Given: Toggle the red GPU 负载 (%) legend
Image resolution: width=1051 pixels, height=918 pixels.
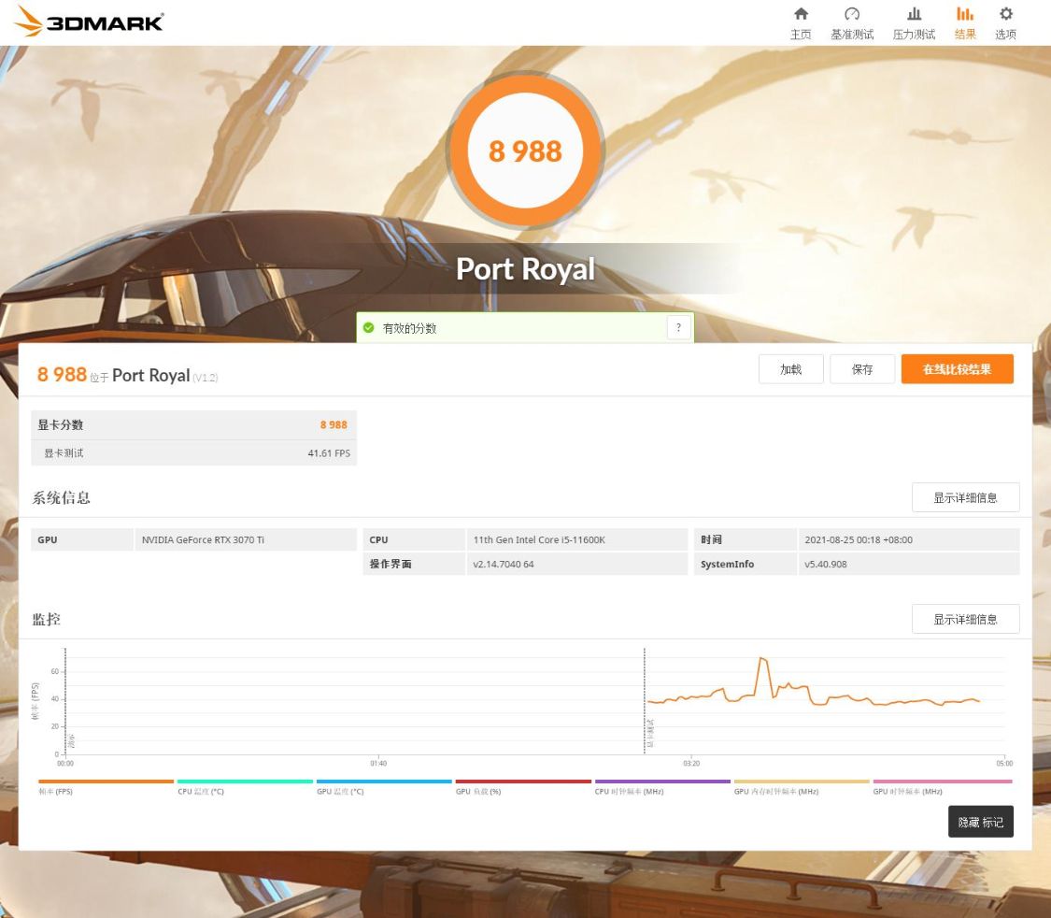Looking at the screenshot, I should click(523, 786).
